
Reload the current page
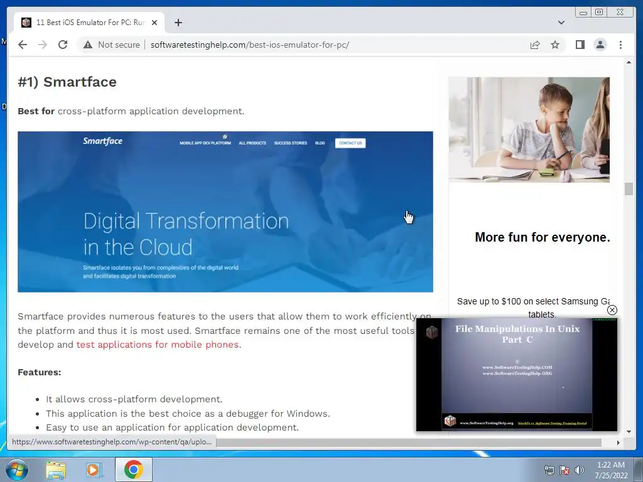63,45
